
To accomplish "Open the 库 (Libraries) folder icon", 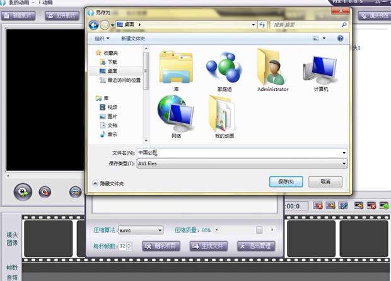I will [x=175, y=68].
